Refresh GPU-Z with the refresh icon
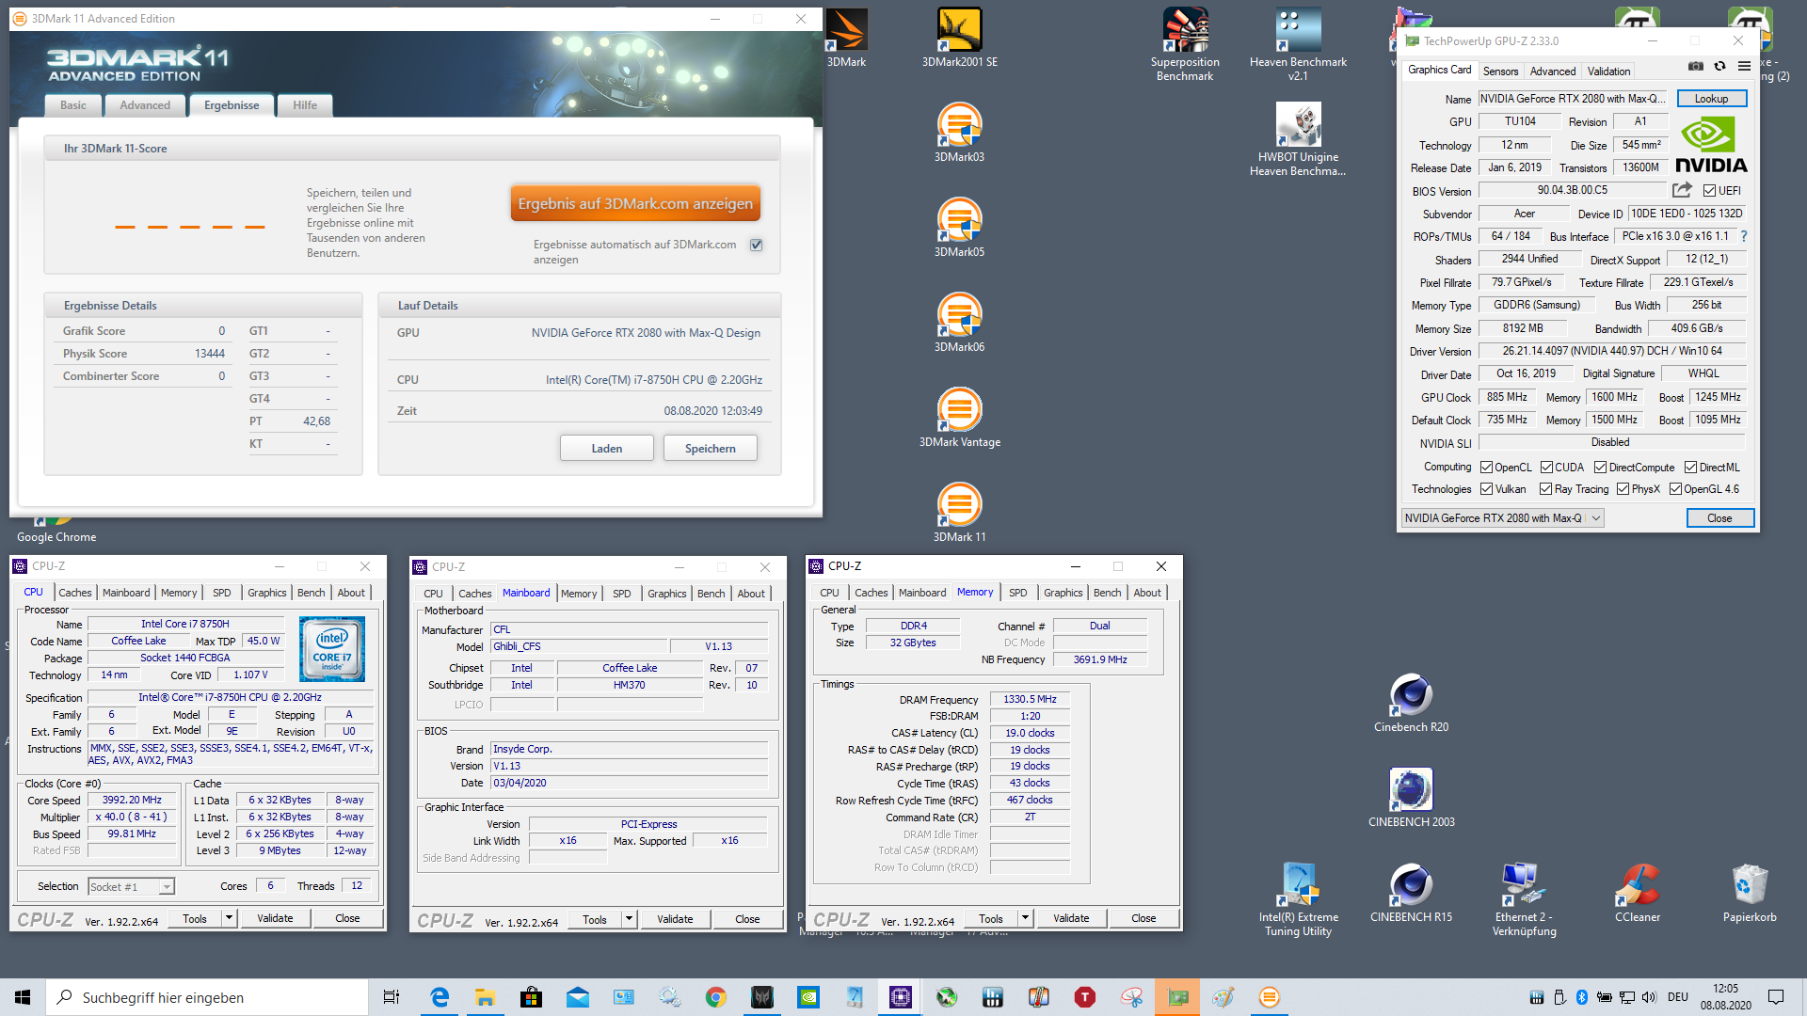 (x=1719, y=67)
